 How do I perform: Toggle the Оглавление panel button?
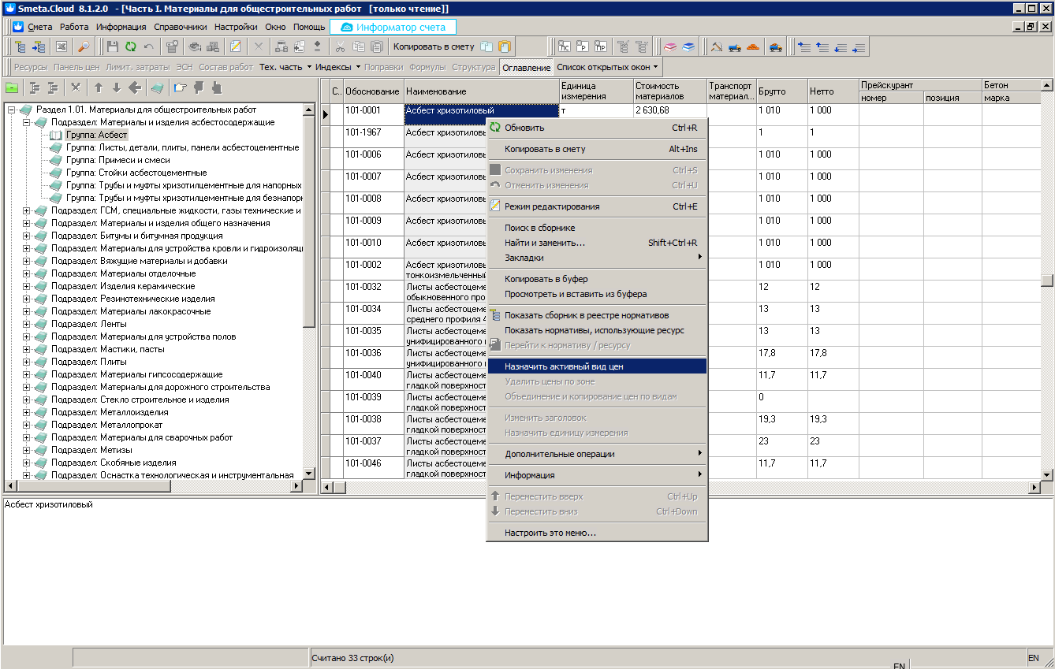point(526,68)
